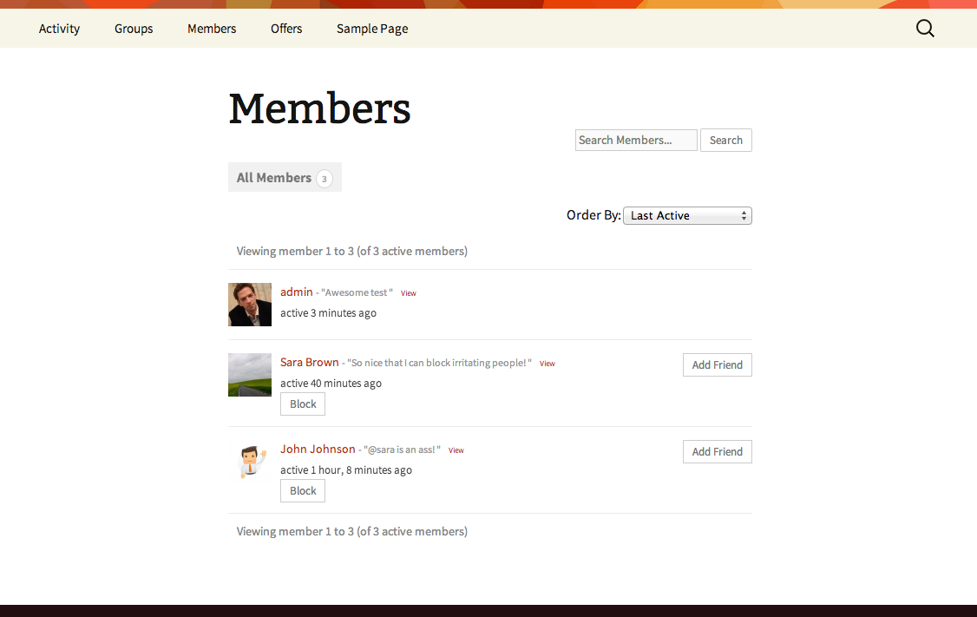Viewport: 977px width, 617px height.
Task: Click the Members page heading
Action: coord(319,109)
